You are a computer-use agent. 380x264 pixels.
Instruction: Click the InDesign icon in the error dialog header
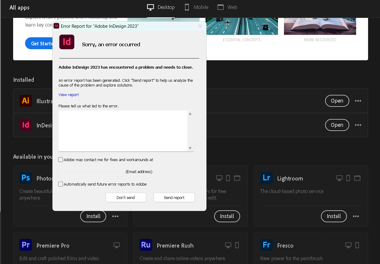coord(56,26)
